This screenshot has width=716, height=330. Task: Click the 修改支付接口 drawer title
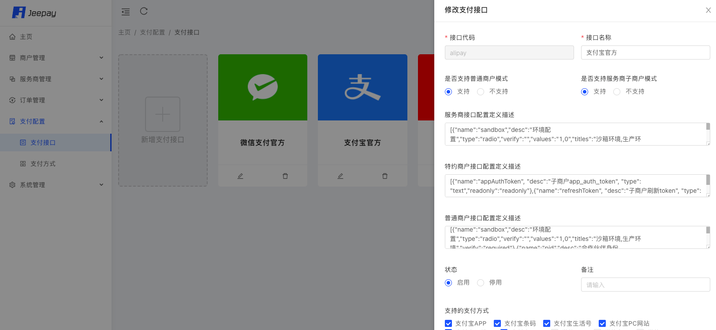[466, 10]
